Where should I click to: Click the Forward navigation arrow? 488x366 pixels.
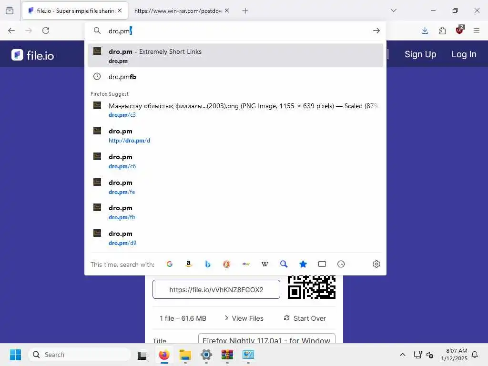click(x=28, y=30)
